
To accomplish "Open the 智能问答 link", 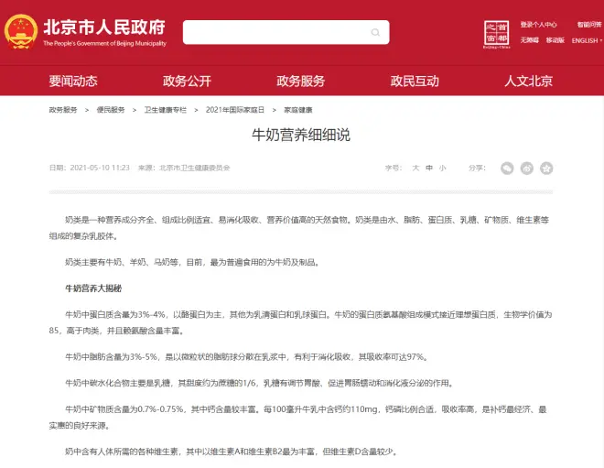I will [589, 25].
